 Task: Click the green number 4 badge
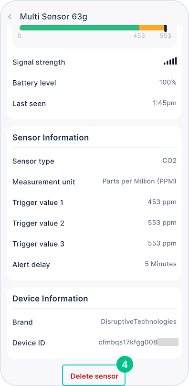(x=125, y=365)
